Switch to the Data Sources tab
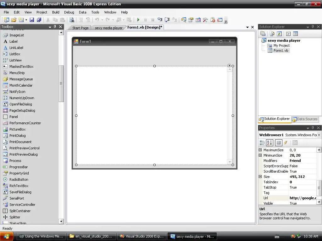The width and height of the screenshot is (322, 241). point(305,119)
